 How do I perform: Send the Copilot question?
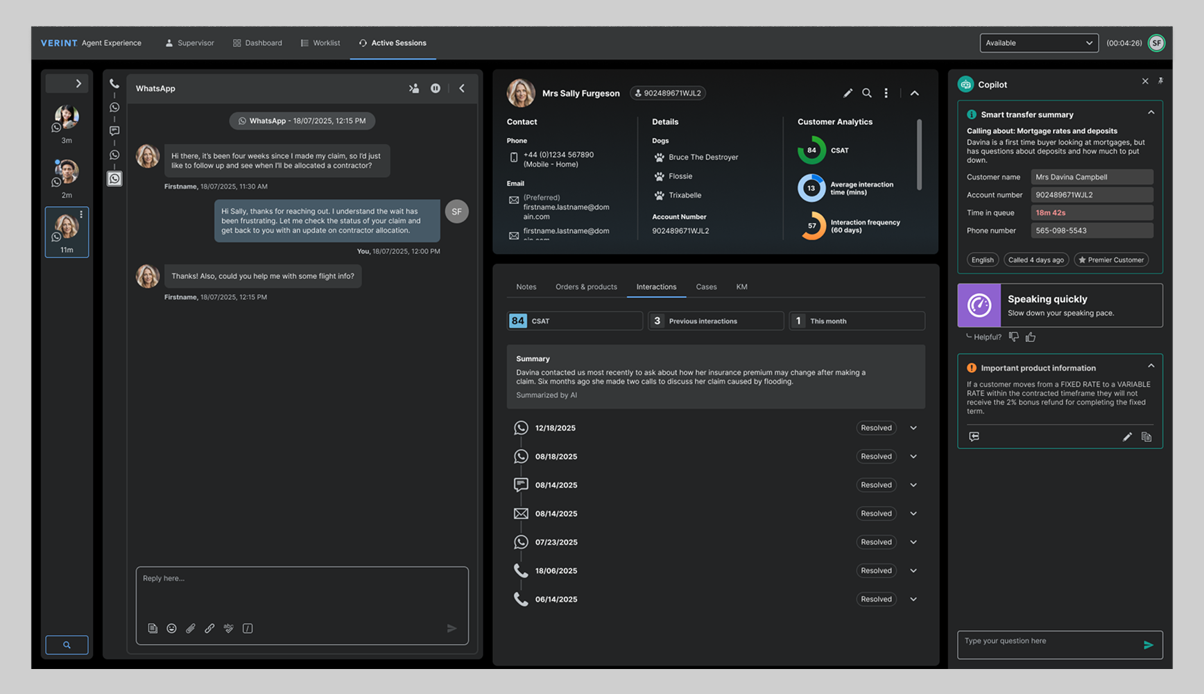pos(1148,645)
